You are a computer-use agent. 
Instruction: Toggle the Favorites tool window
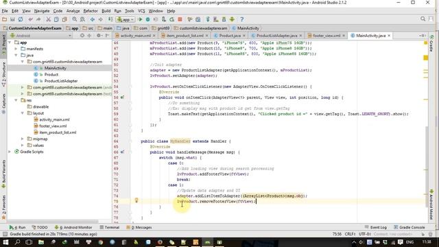click(3, 207)
